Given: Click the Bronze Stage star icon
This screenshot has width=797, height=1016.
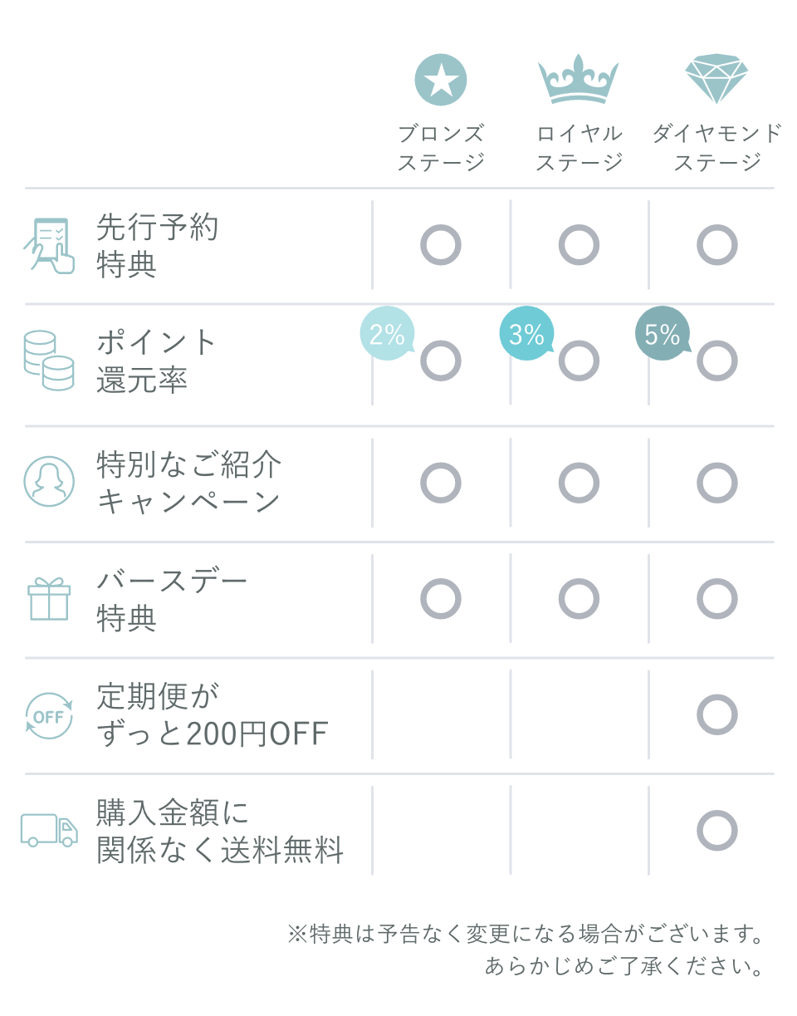Looking at the screenshot, I should (x=441, y=80).
